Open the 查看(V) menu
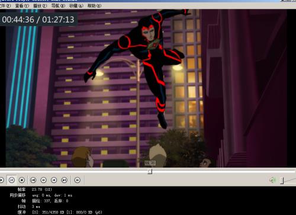 (x=22, y=6)
